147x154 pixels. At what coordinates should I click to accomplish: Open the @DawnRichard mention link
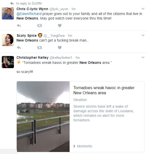click(29, 14)
